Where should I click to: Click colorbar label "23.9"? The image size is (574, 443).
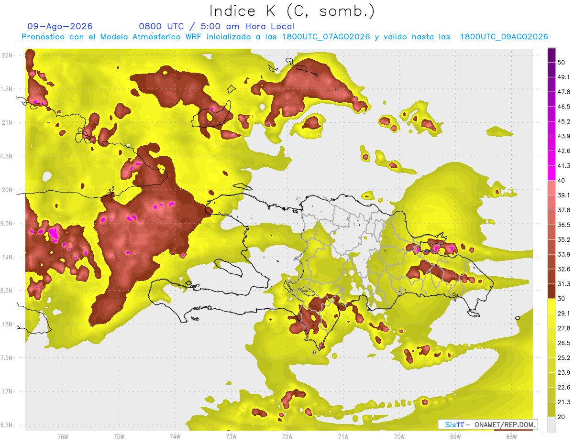click(x=564, y=372)
